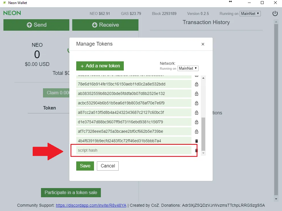Click the $0.00 USD NEO value
The image size is (282, 211).
[x=37, y=64]
